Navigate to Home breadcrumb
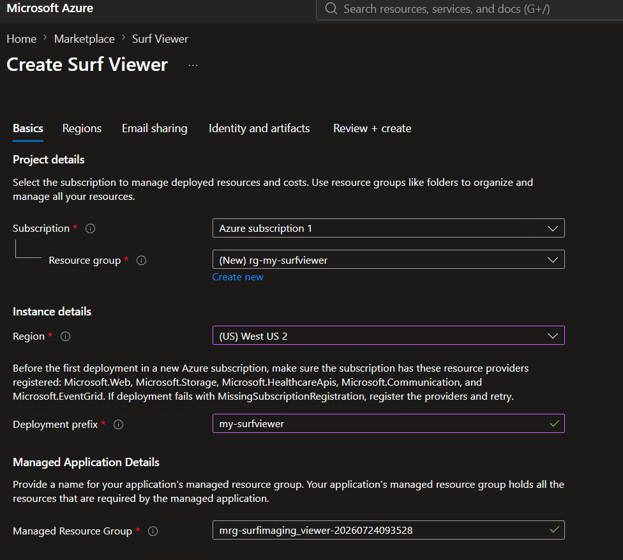This screenshot has height=560, width=623. 22,39
